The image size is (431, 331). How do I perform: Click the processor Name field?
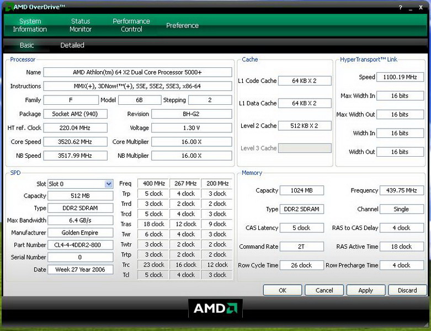click(x=137, y=72)
